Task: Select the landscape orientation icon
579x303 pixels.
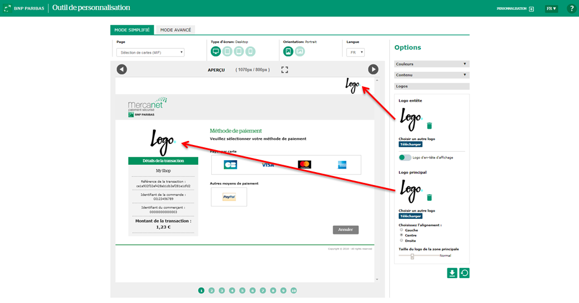Action: [300, 51]
